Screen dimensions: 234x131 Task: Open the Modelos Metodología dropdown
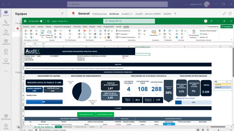tap(208, 31)
